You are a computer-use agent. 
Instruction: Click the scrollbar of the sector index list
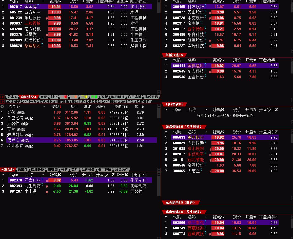(x=159, y=113)
